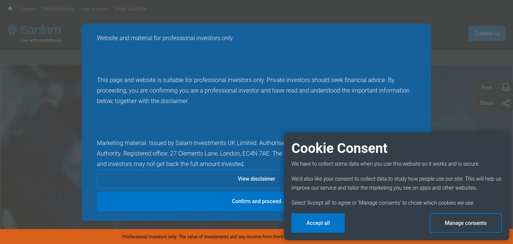
Task: Open Manage consents options
Action: point(466,223)
